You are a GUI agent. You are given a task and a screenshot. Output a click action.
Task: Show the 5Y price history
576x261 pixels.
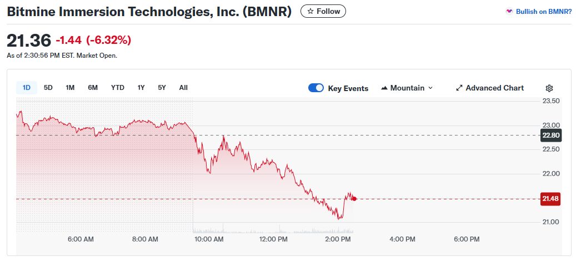click(x=162, y=87)
